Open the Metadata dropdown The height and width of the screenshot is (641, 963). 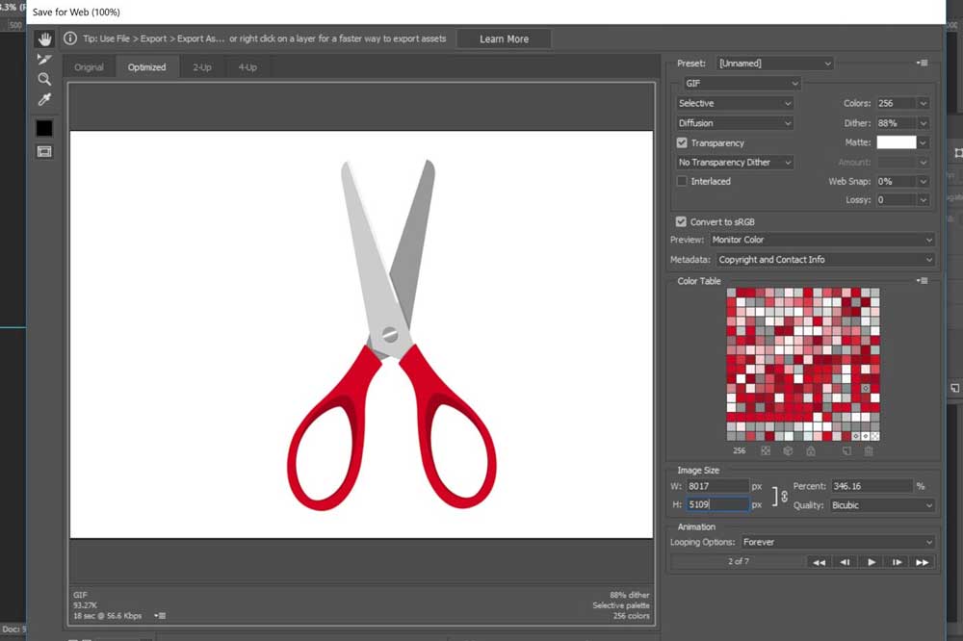click(825, 260)
